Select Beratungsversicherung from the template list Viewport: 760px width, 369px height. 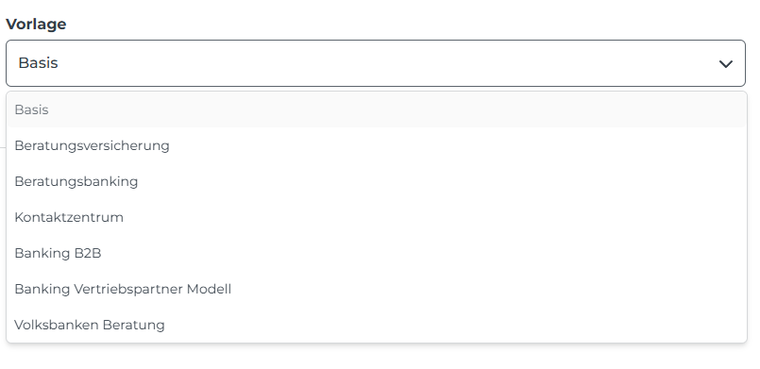coord(376,145)
